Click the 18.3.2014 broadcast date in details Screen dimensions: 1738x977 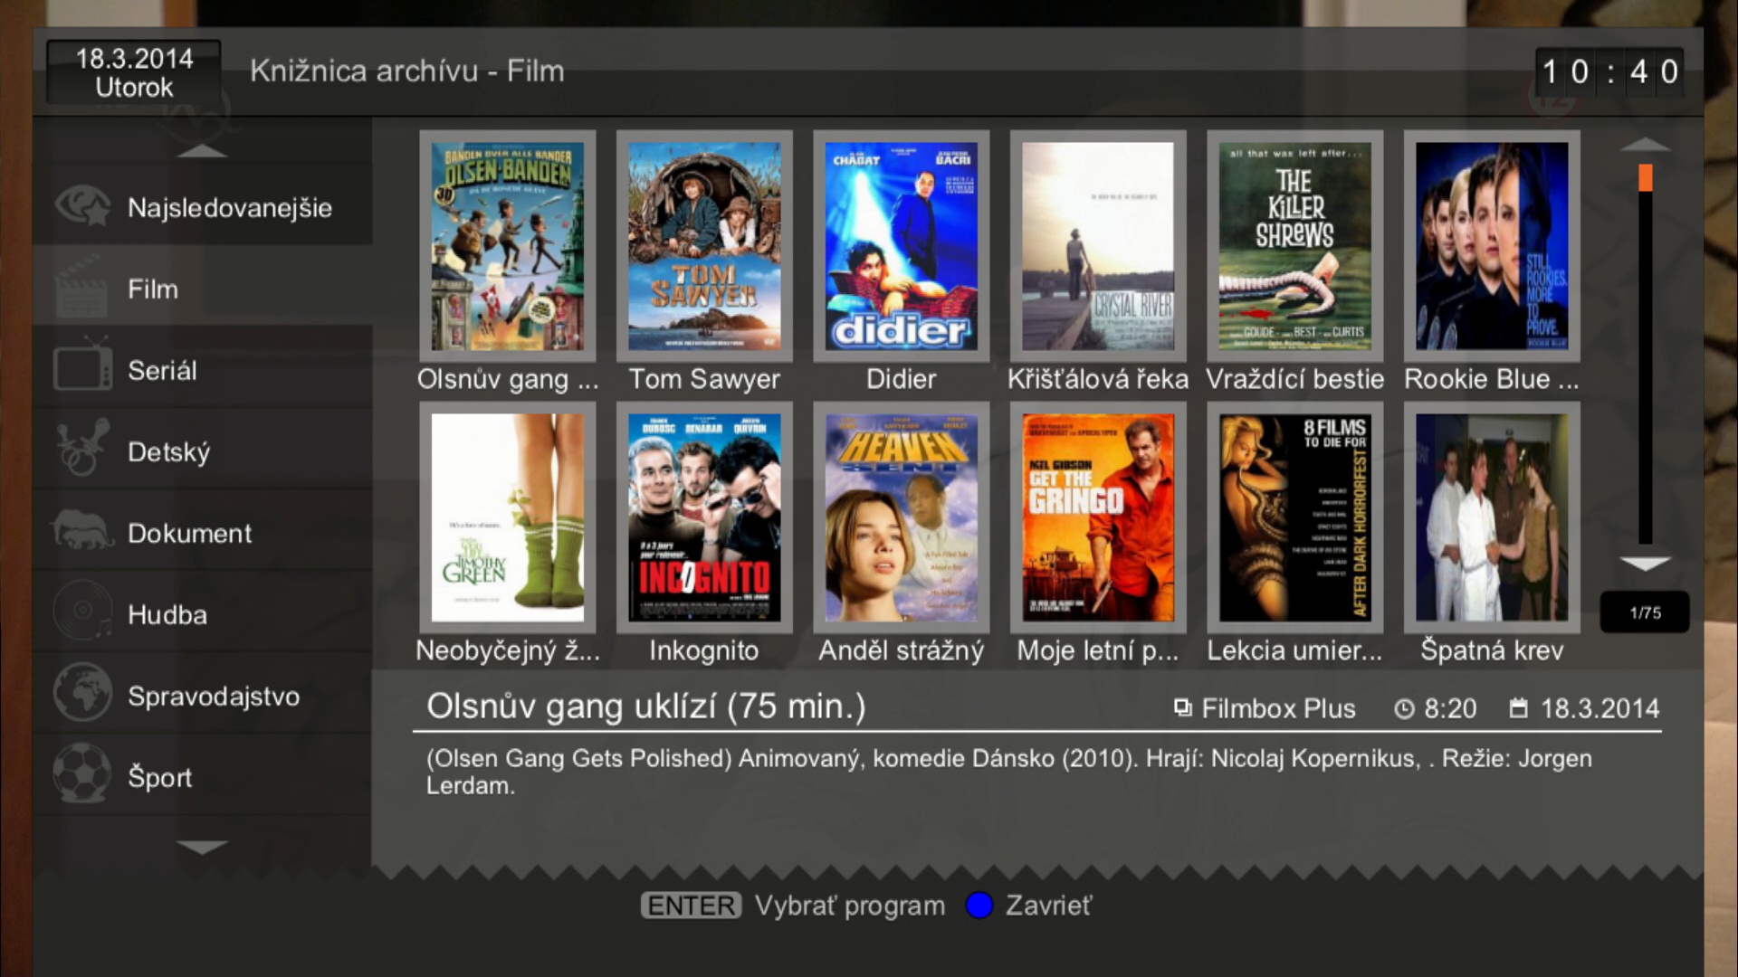[1600, 708]
